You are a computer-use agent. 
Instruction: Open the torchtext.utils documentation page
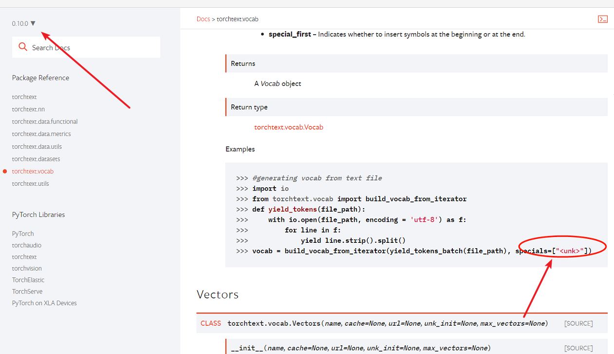pos(30,183)
